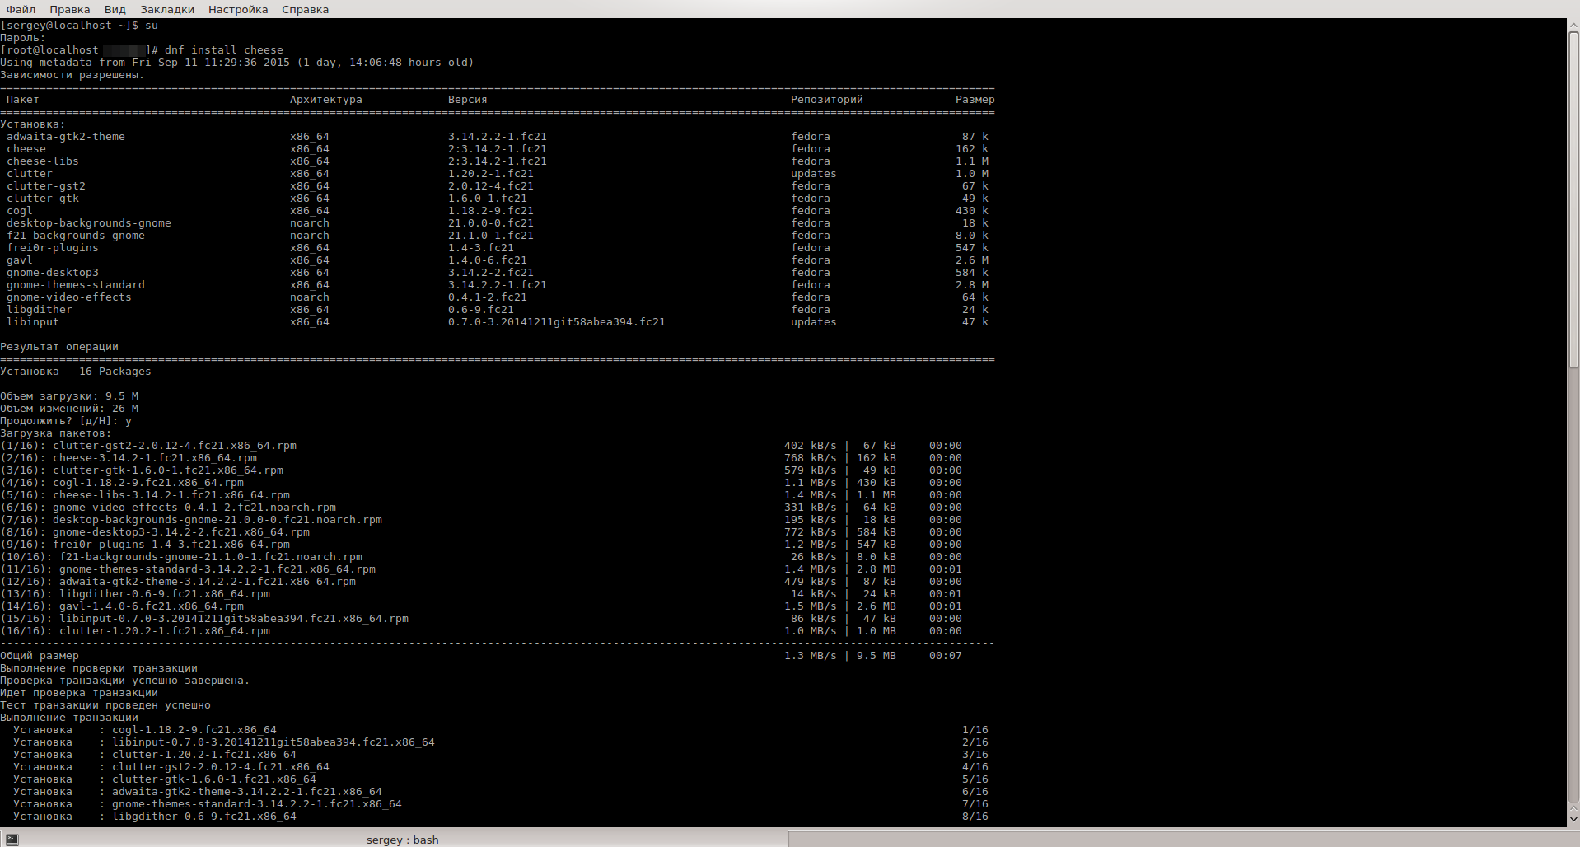Click the version '0.7.0-3.20141211git58abea394.fc21'

point(557,322)
